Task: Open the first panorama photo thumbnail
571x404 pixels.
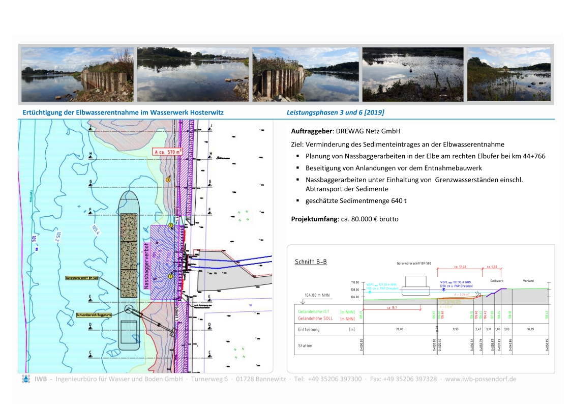Action: [x=77, y=74]
